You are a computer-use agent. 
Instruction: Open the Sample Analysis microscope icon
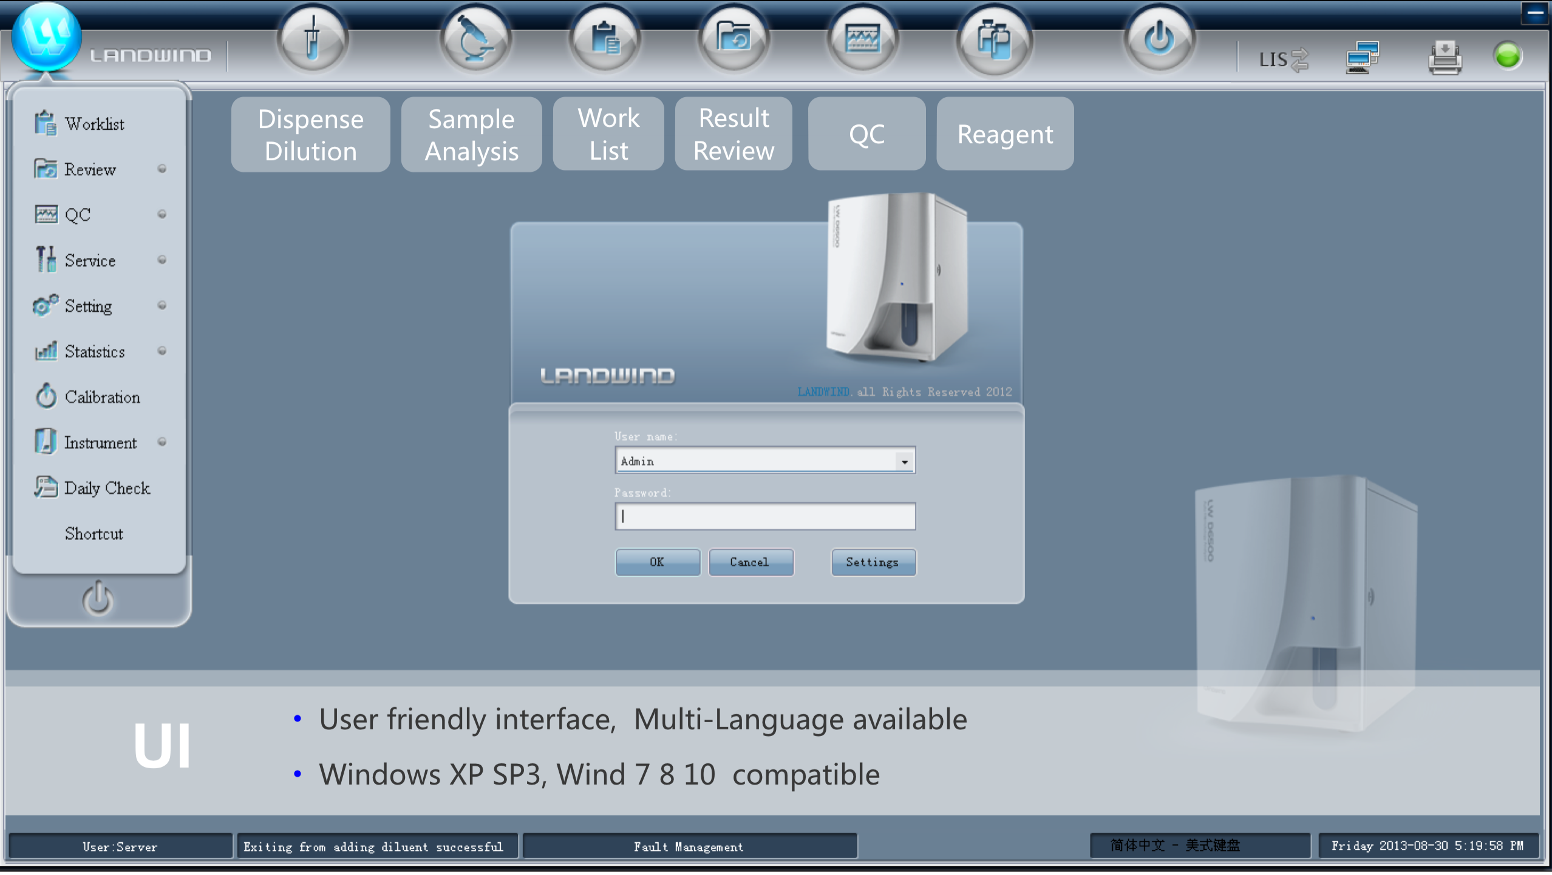pyautogui.click(x=475, y=40)
